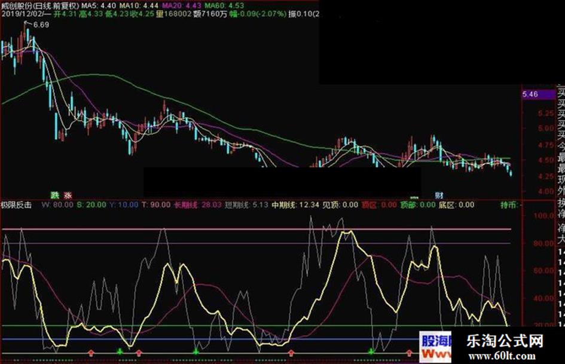The image size is (565, 364).
Task: Click the 外 row in the right quote panel
Action: [x=561, y=190]
